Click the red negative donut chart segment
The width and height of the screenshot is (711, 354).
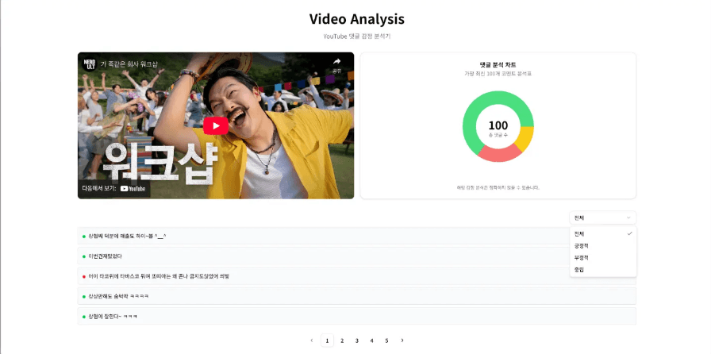[x=499, y=154]
